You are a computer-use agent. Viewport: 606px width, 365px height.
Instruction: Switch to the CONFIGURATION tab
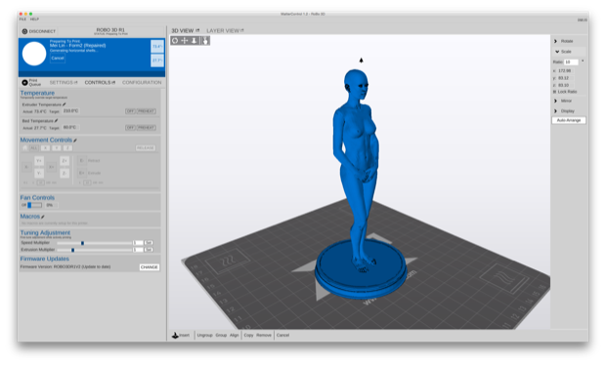click(x=142, y=83)
